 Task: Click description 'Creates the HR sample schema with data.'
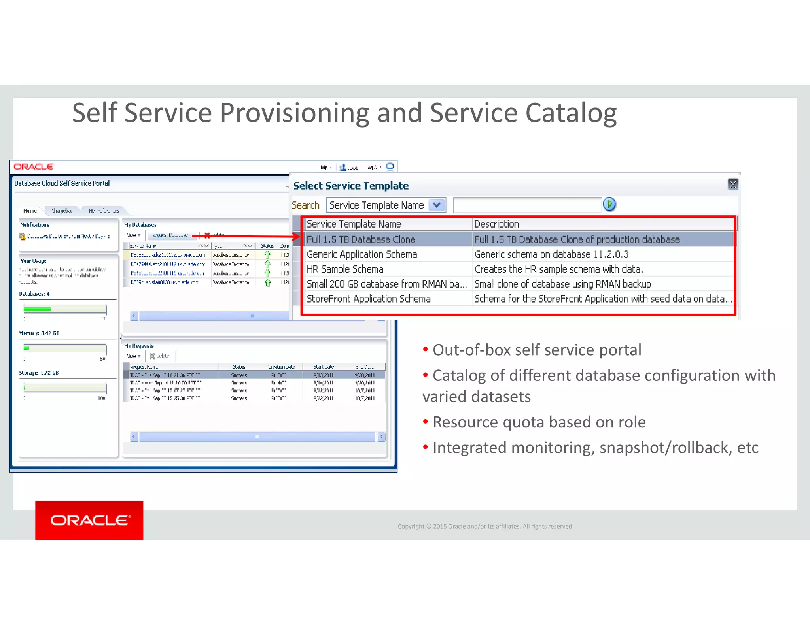tap(558, 269)
